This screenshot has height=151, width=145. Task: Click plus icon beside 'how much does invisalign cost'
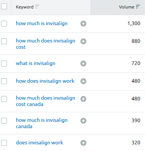pyautogui.click(x=83, y=41)
